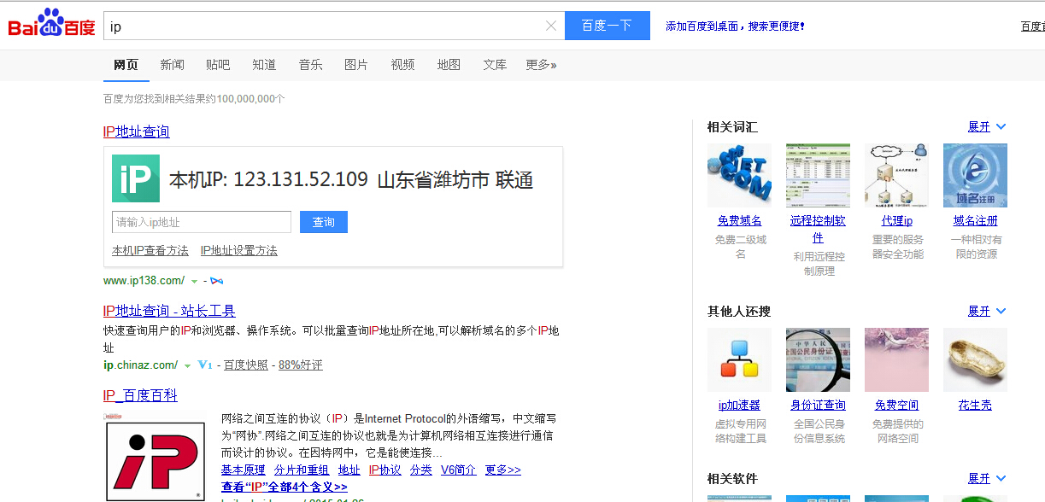Screen dimensions: 1045x502
Task: Switch to the 知道 tab
Action: coord(264,65)
